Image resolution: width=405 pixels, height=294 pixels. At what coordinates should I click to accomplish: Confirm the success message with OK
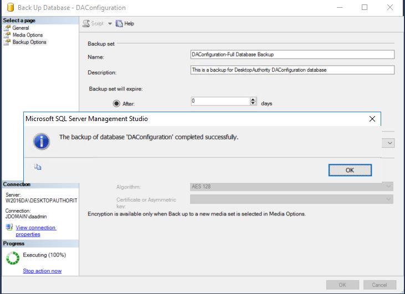pos(350,170)
